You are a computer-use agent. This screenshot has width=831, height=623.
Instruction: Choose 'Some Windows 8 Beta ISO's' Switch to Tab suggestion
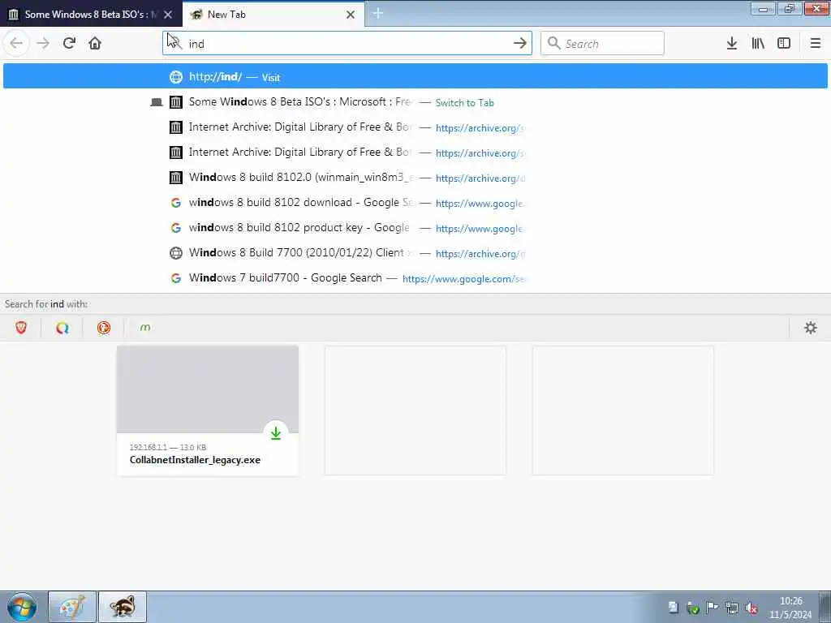click(415, 101)
